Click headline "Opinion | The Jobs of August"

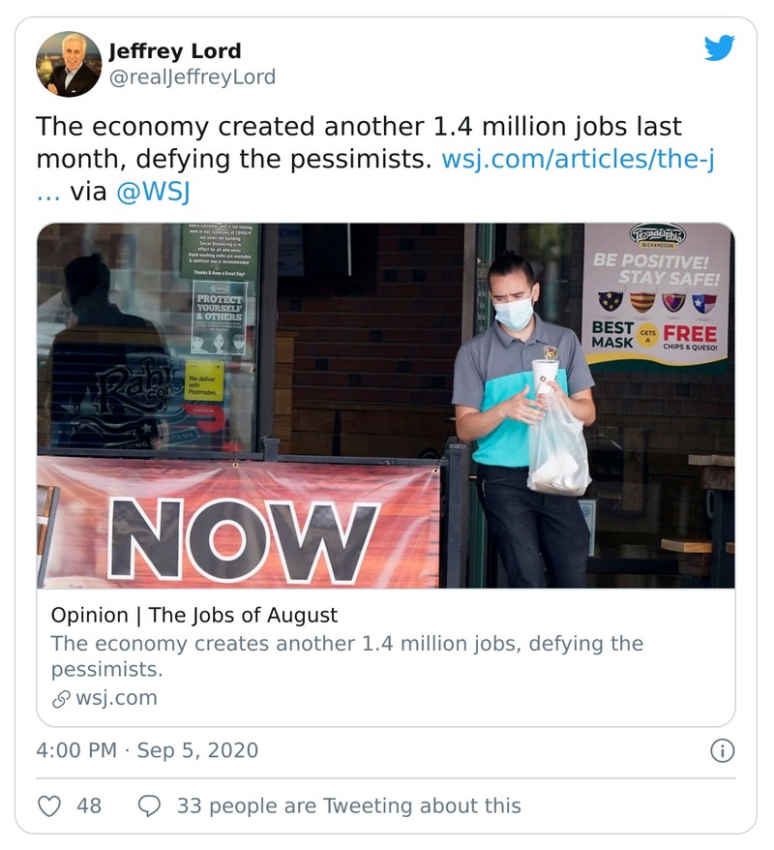(194, 616)
